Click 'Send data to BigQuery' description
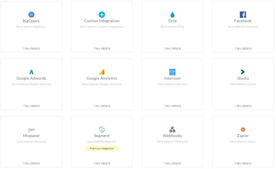This screenshot has width=276, height=169. (31, 27)
